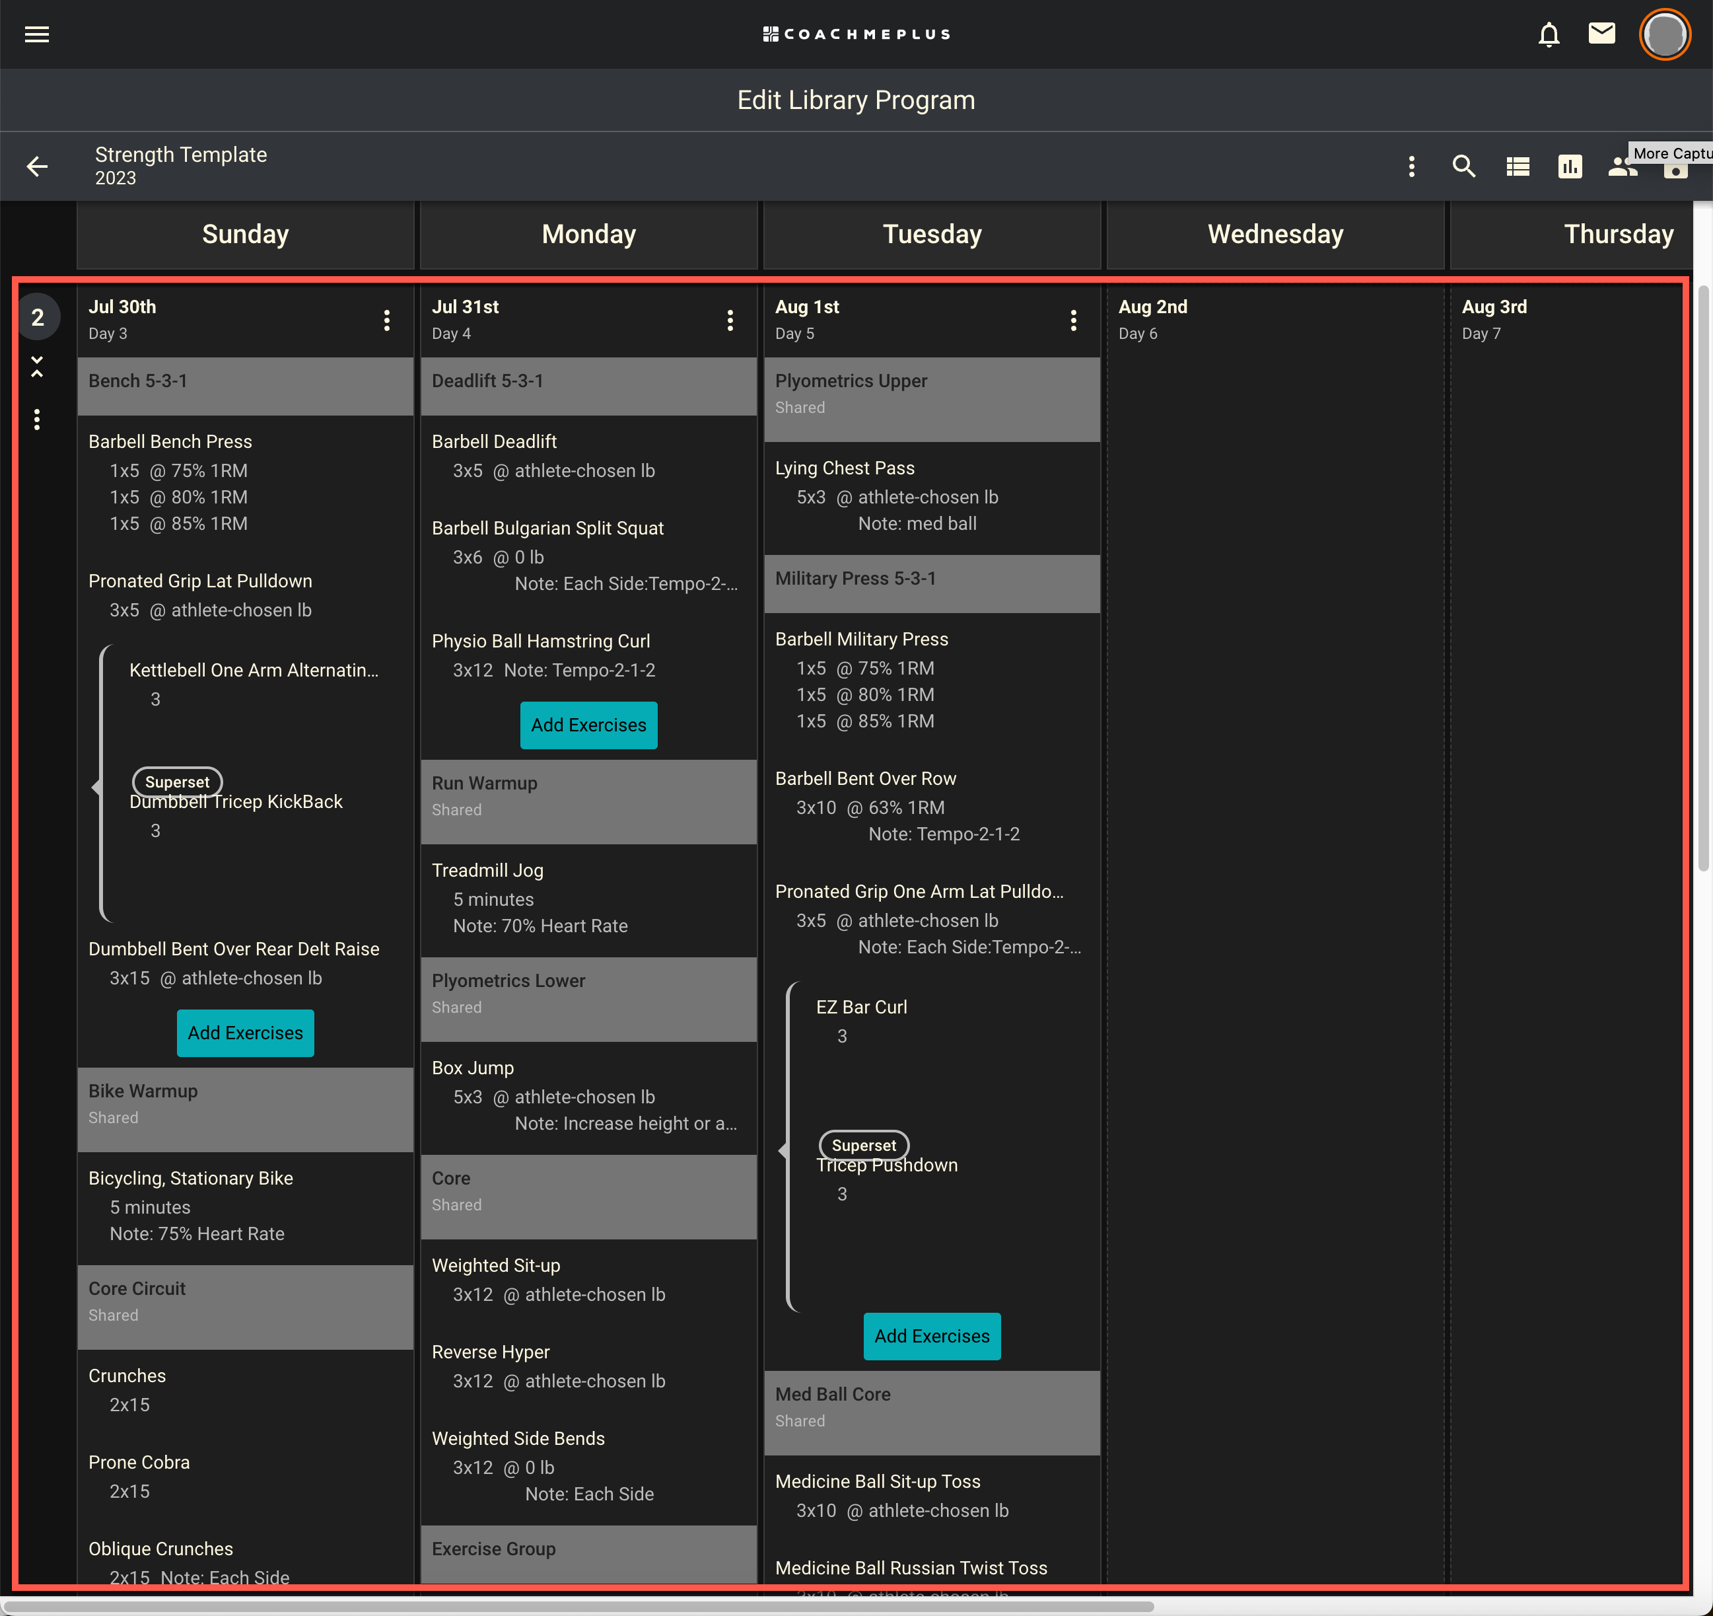
Task: Select the Wednesday column header
Action: 1275,235
